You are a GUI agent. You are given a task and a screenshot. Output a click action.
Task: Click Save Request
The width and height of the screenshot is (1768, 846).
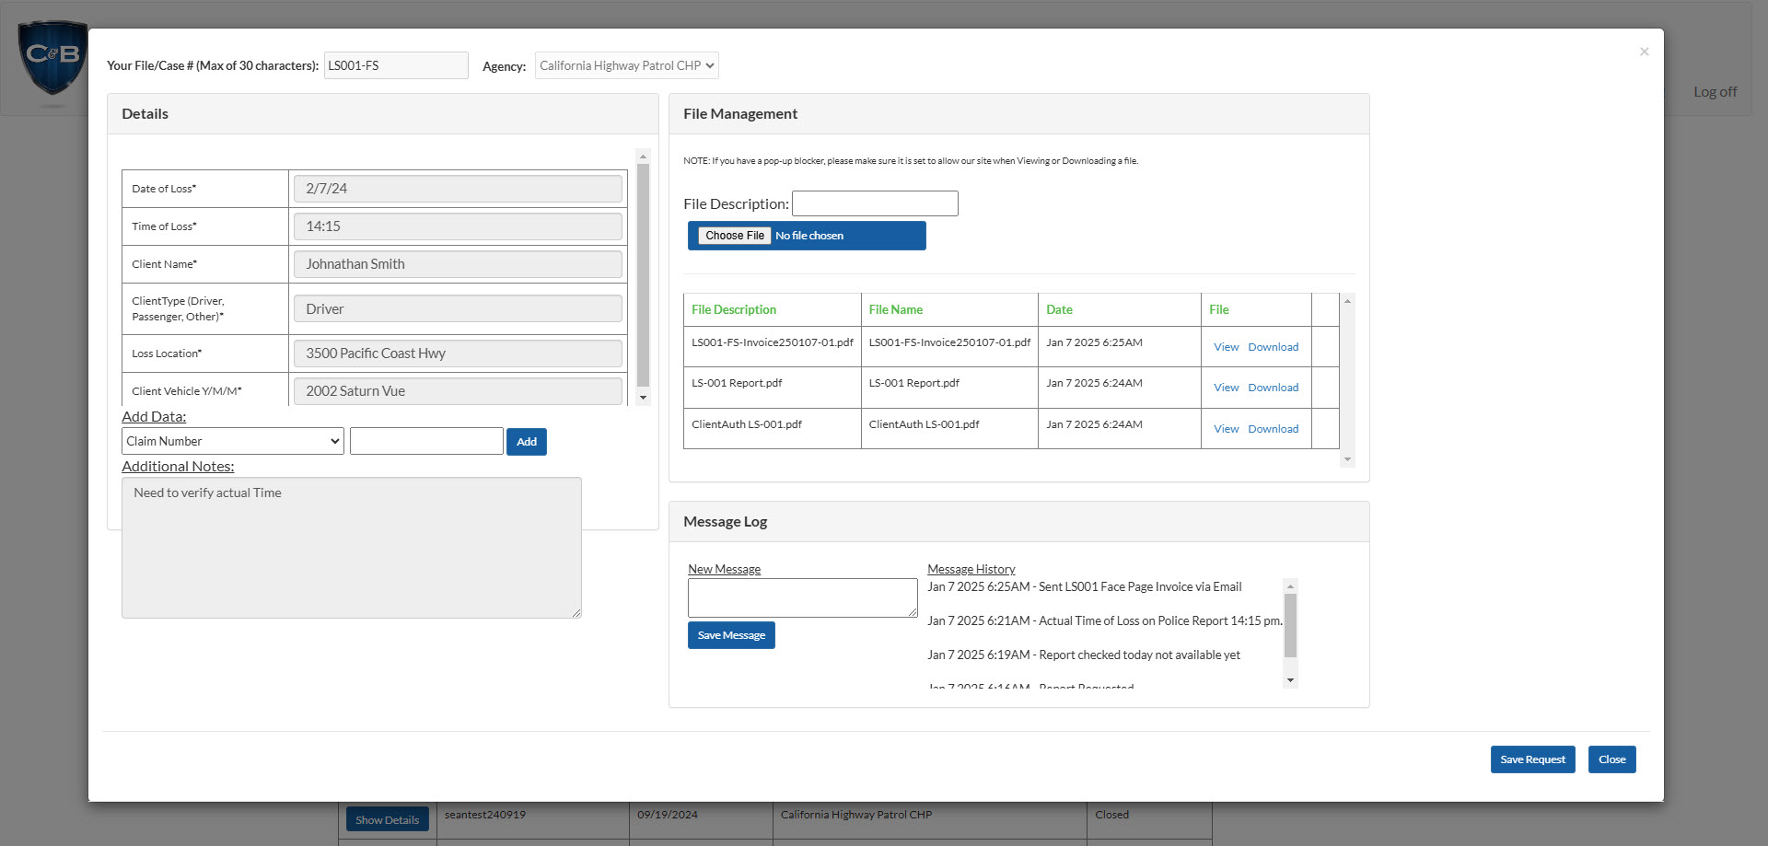[x=1531, y=759]
